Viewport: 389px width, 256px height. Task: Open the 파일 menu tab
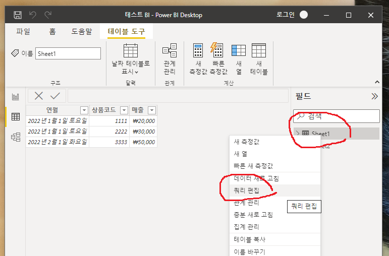(x=23, y=31)
